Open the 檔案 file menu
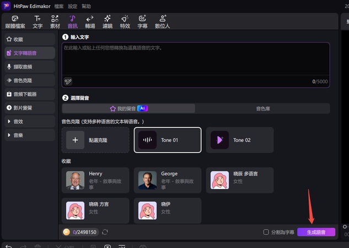The height and width of the screenshot is (248, 349). (x=59, y=6)
